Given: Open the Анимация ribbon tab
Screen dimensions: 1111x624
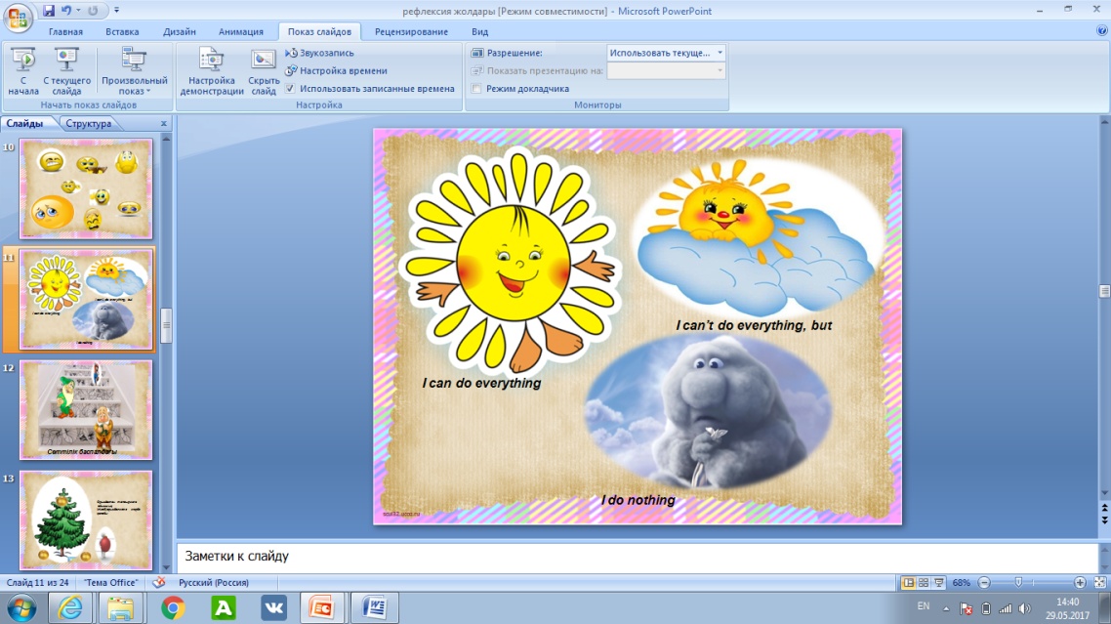Looking at the screenshot, I should tap(241, 32).
